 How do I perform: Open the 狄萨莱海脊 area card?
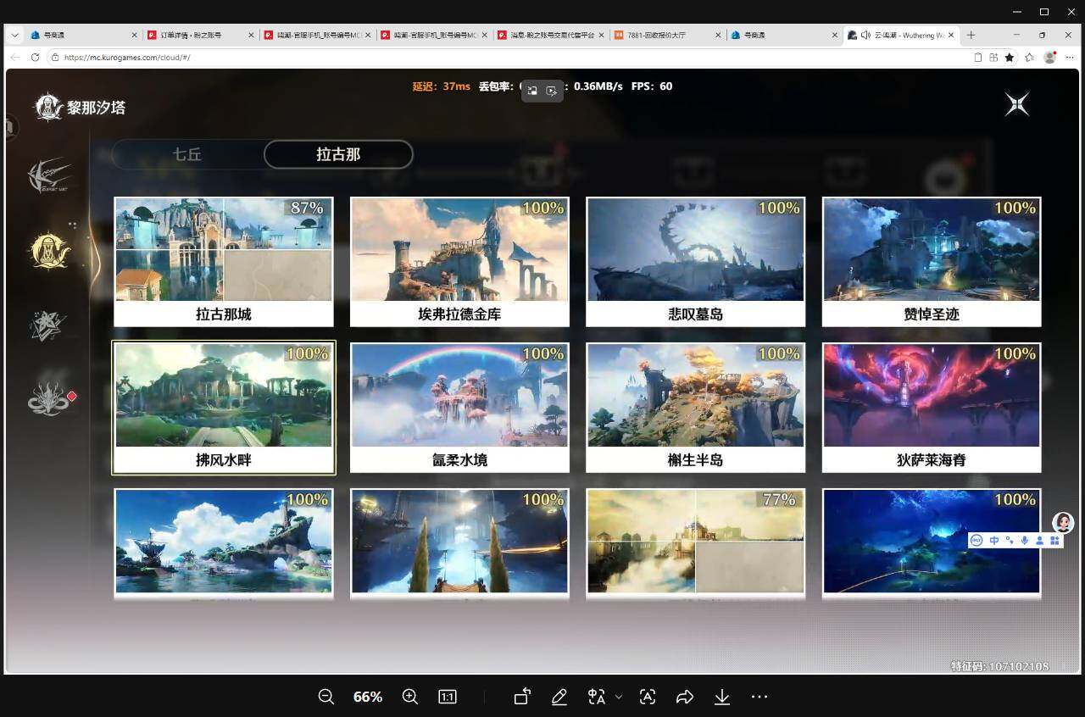[932, 408]
